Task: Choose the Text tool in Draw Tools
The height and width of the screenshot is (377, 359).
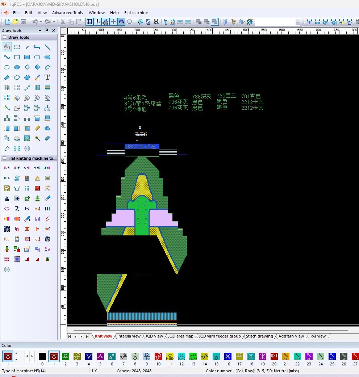Action: 47,78
